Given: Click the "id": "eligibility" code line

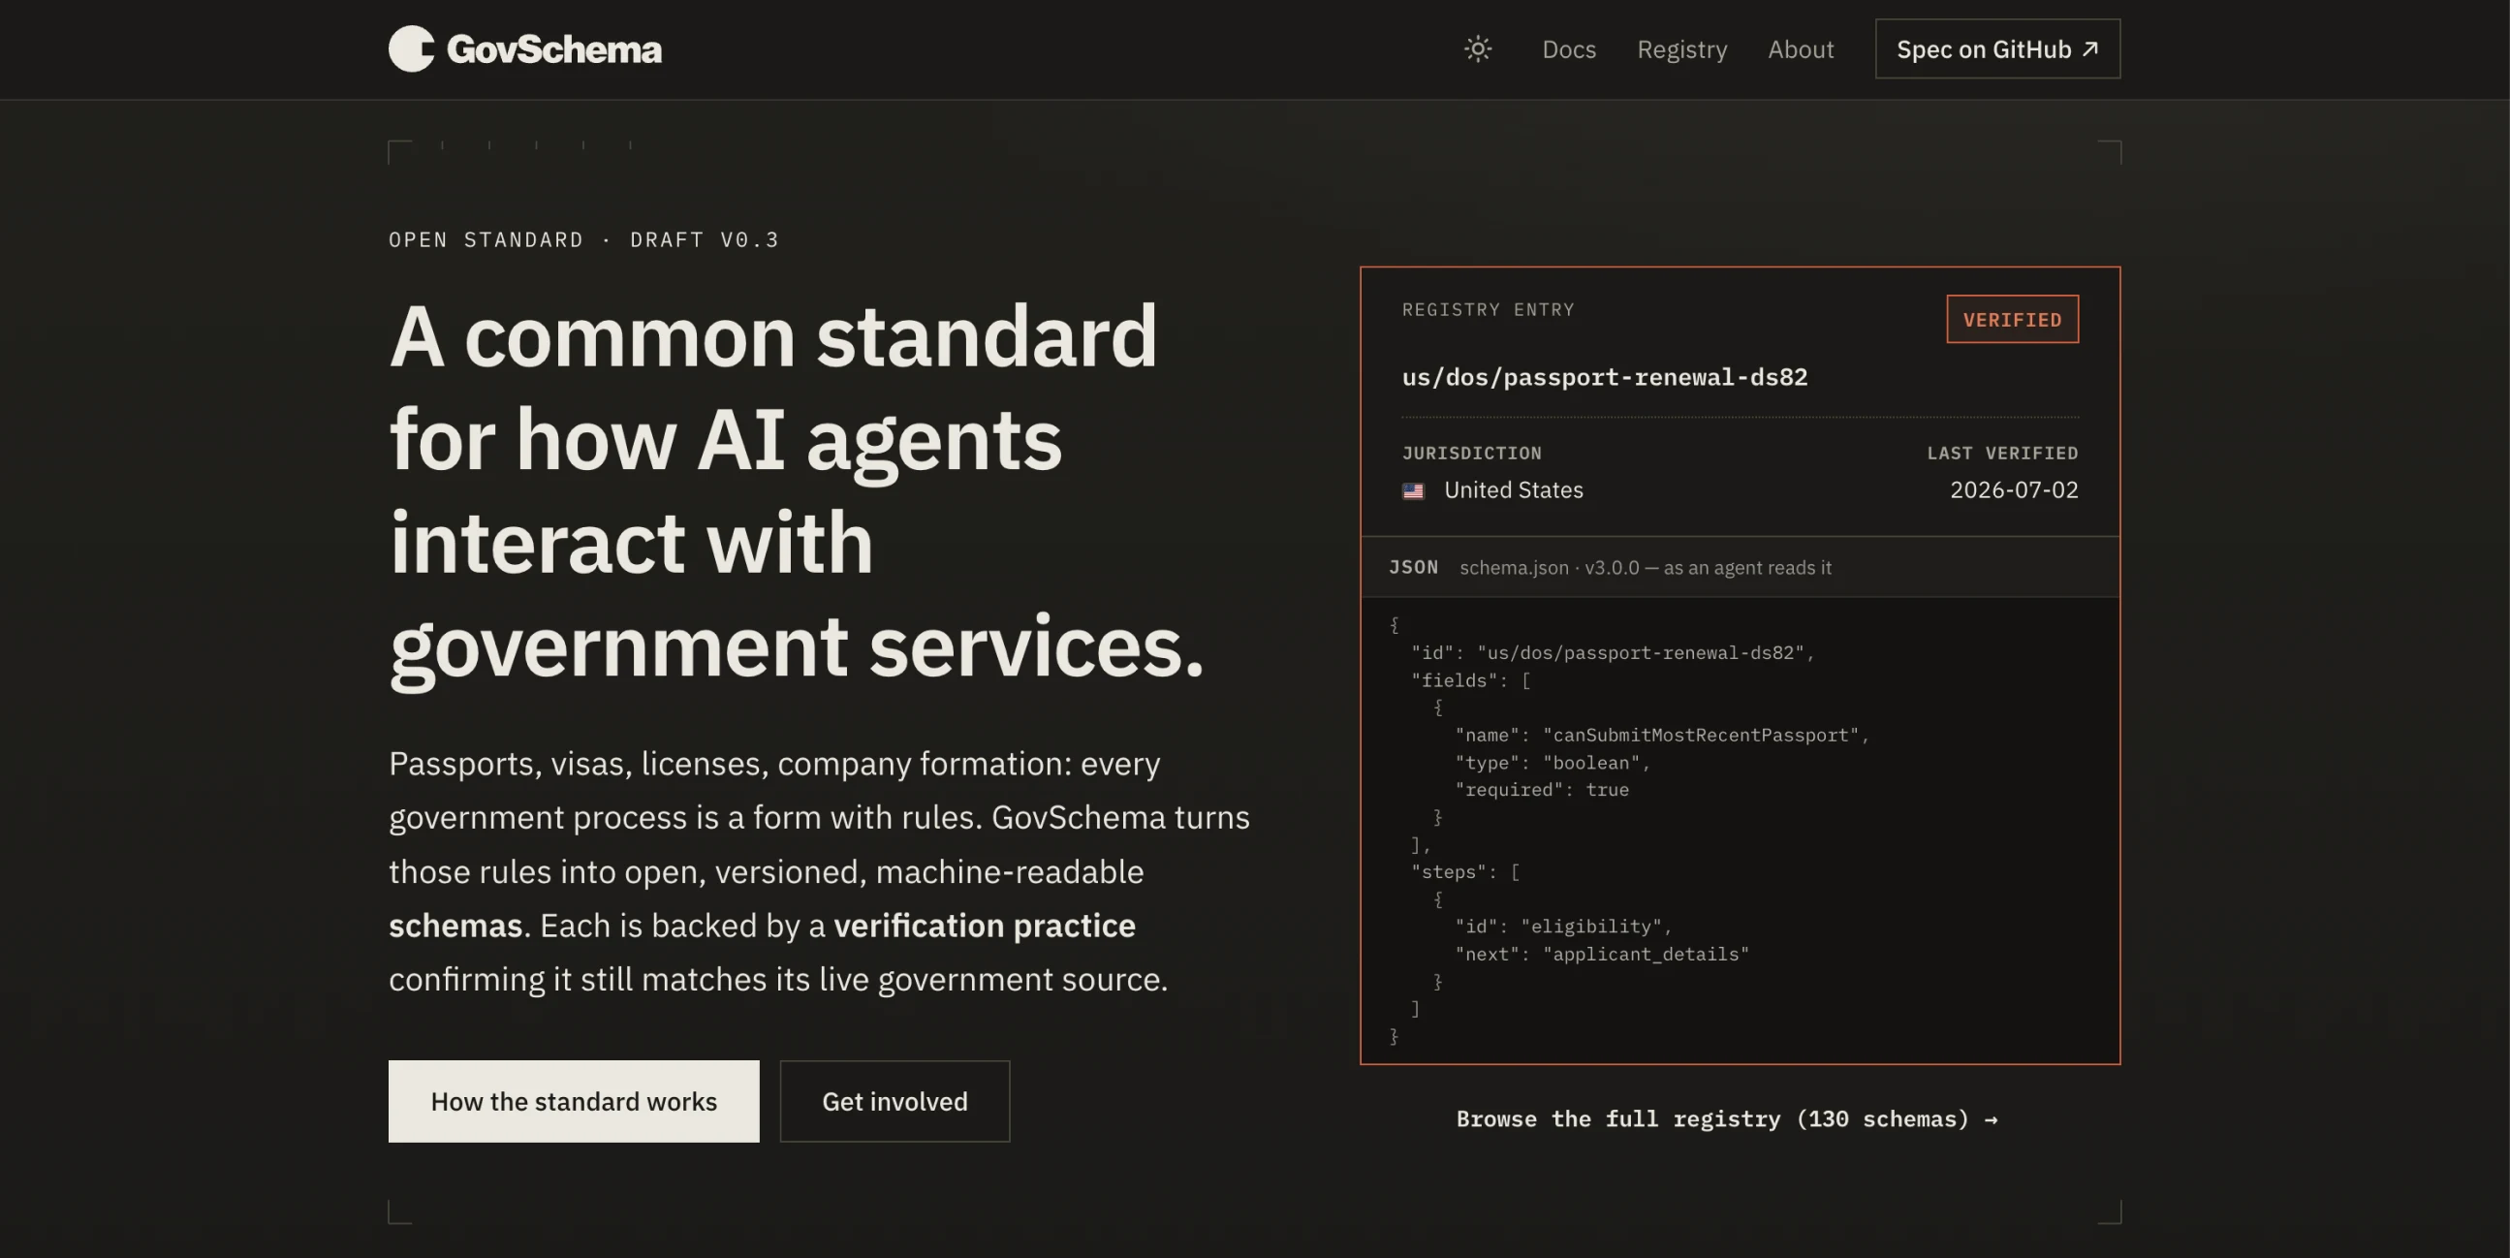Looking at the screenshot, I should pos(1564,927).
